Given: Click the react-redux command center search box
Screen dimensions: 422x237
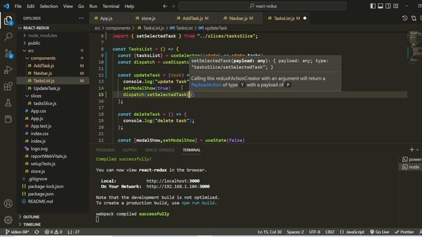Looking at the screenshot, I should coord(262,6).
